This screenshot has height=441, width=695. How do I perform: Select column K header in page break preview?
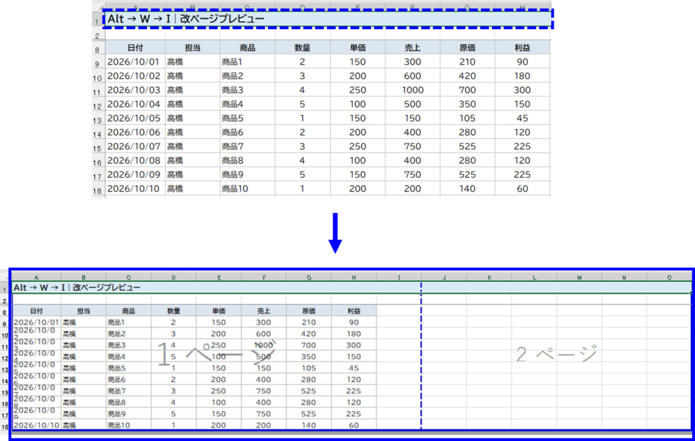(x=489, y=277)
